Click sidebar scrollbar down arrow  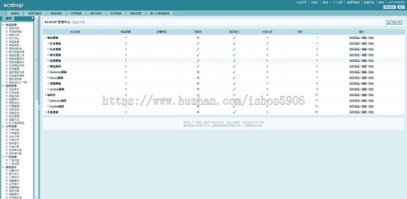pos(36,198)
